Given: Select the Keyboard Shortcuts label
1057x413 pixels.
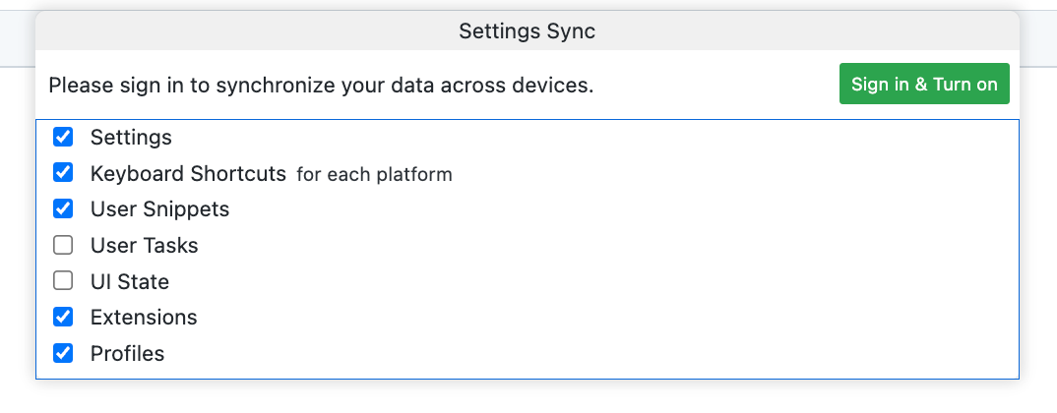Looking at the screenshot, I should (x=187, y=174).
